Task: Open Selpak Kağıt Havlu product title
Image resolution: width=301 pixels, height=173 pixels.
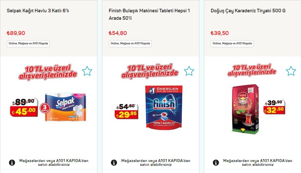Action: (38, 11)
